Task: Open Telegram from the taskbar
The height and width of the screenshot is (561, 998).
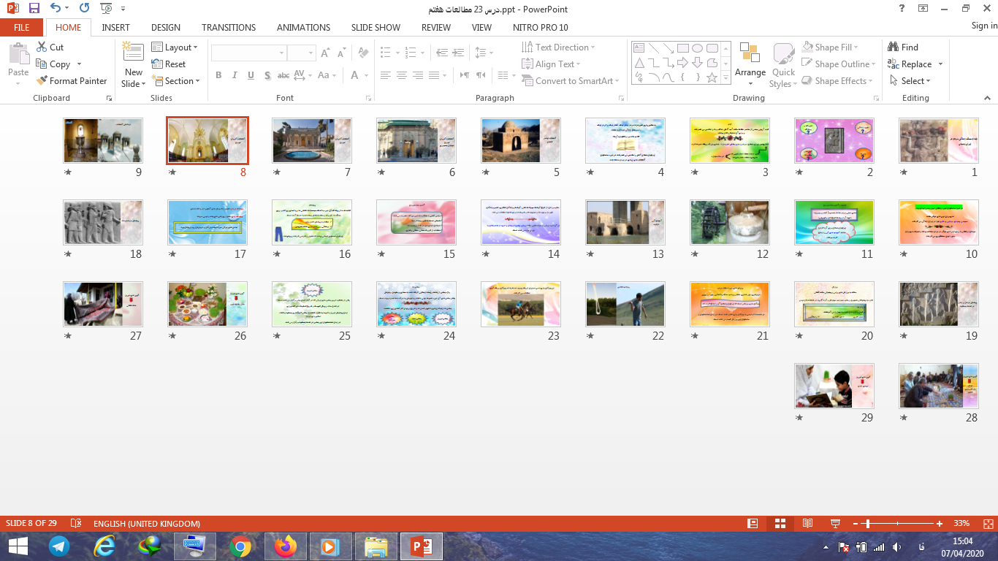Action: click(59, 546)
